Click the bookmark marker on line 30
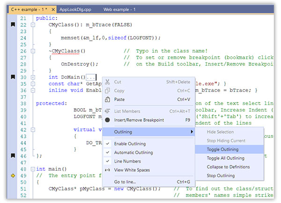281x203 pixels. 13,77
